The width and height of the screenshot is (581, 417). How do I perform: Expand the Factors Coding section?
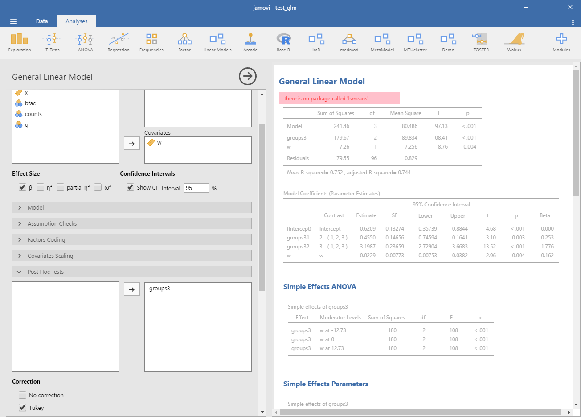pos(132,239)
